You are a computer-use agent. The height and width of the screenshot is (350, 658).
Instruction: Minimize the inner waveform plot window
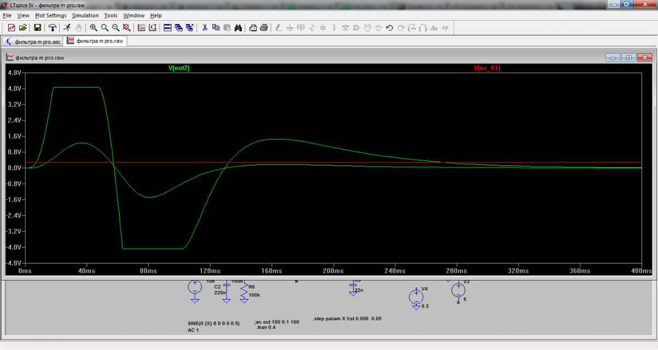click(x=613, y=58)
